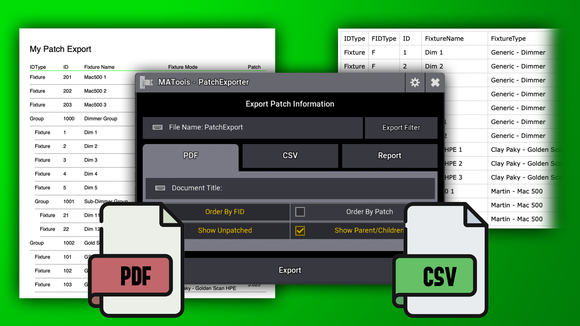
Task: Click FIDType header in CSV table
Action: pos(384,39)
